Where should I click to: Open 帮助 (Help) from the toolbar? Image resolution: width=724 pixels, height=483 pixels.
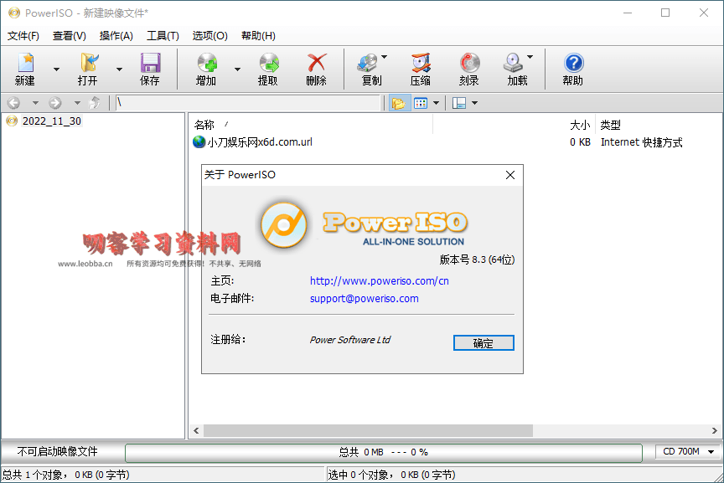(x=573, y=69)
